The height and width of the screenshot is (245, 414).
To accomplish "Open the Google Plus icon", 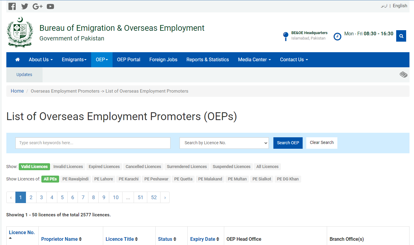I will 37,6.
